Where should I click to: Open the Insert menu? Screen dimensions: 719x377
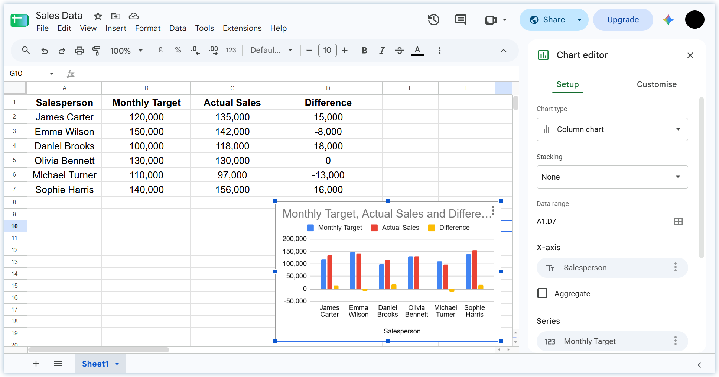click(x=116, y=28)
